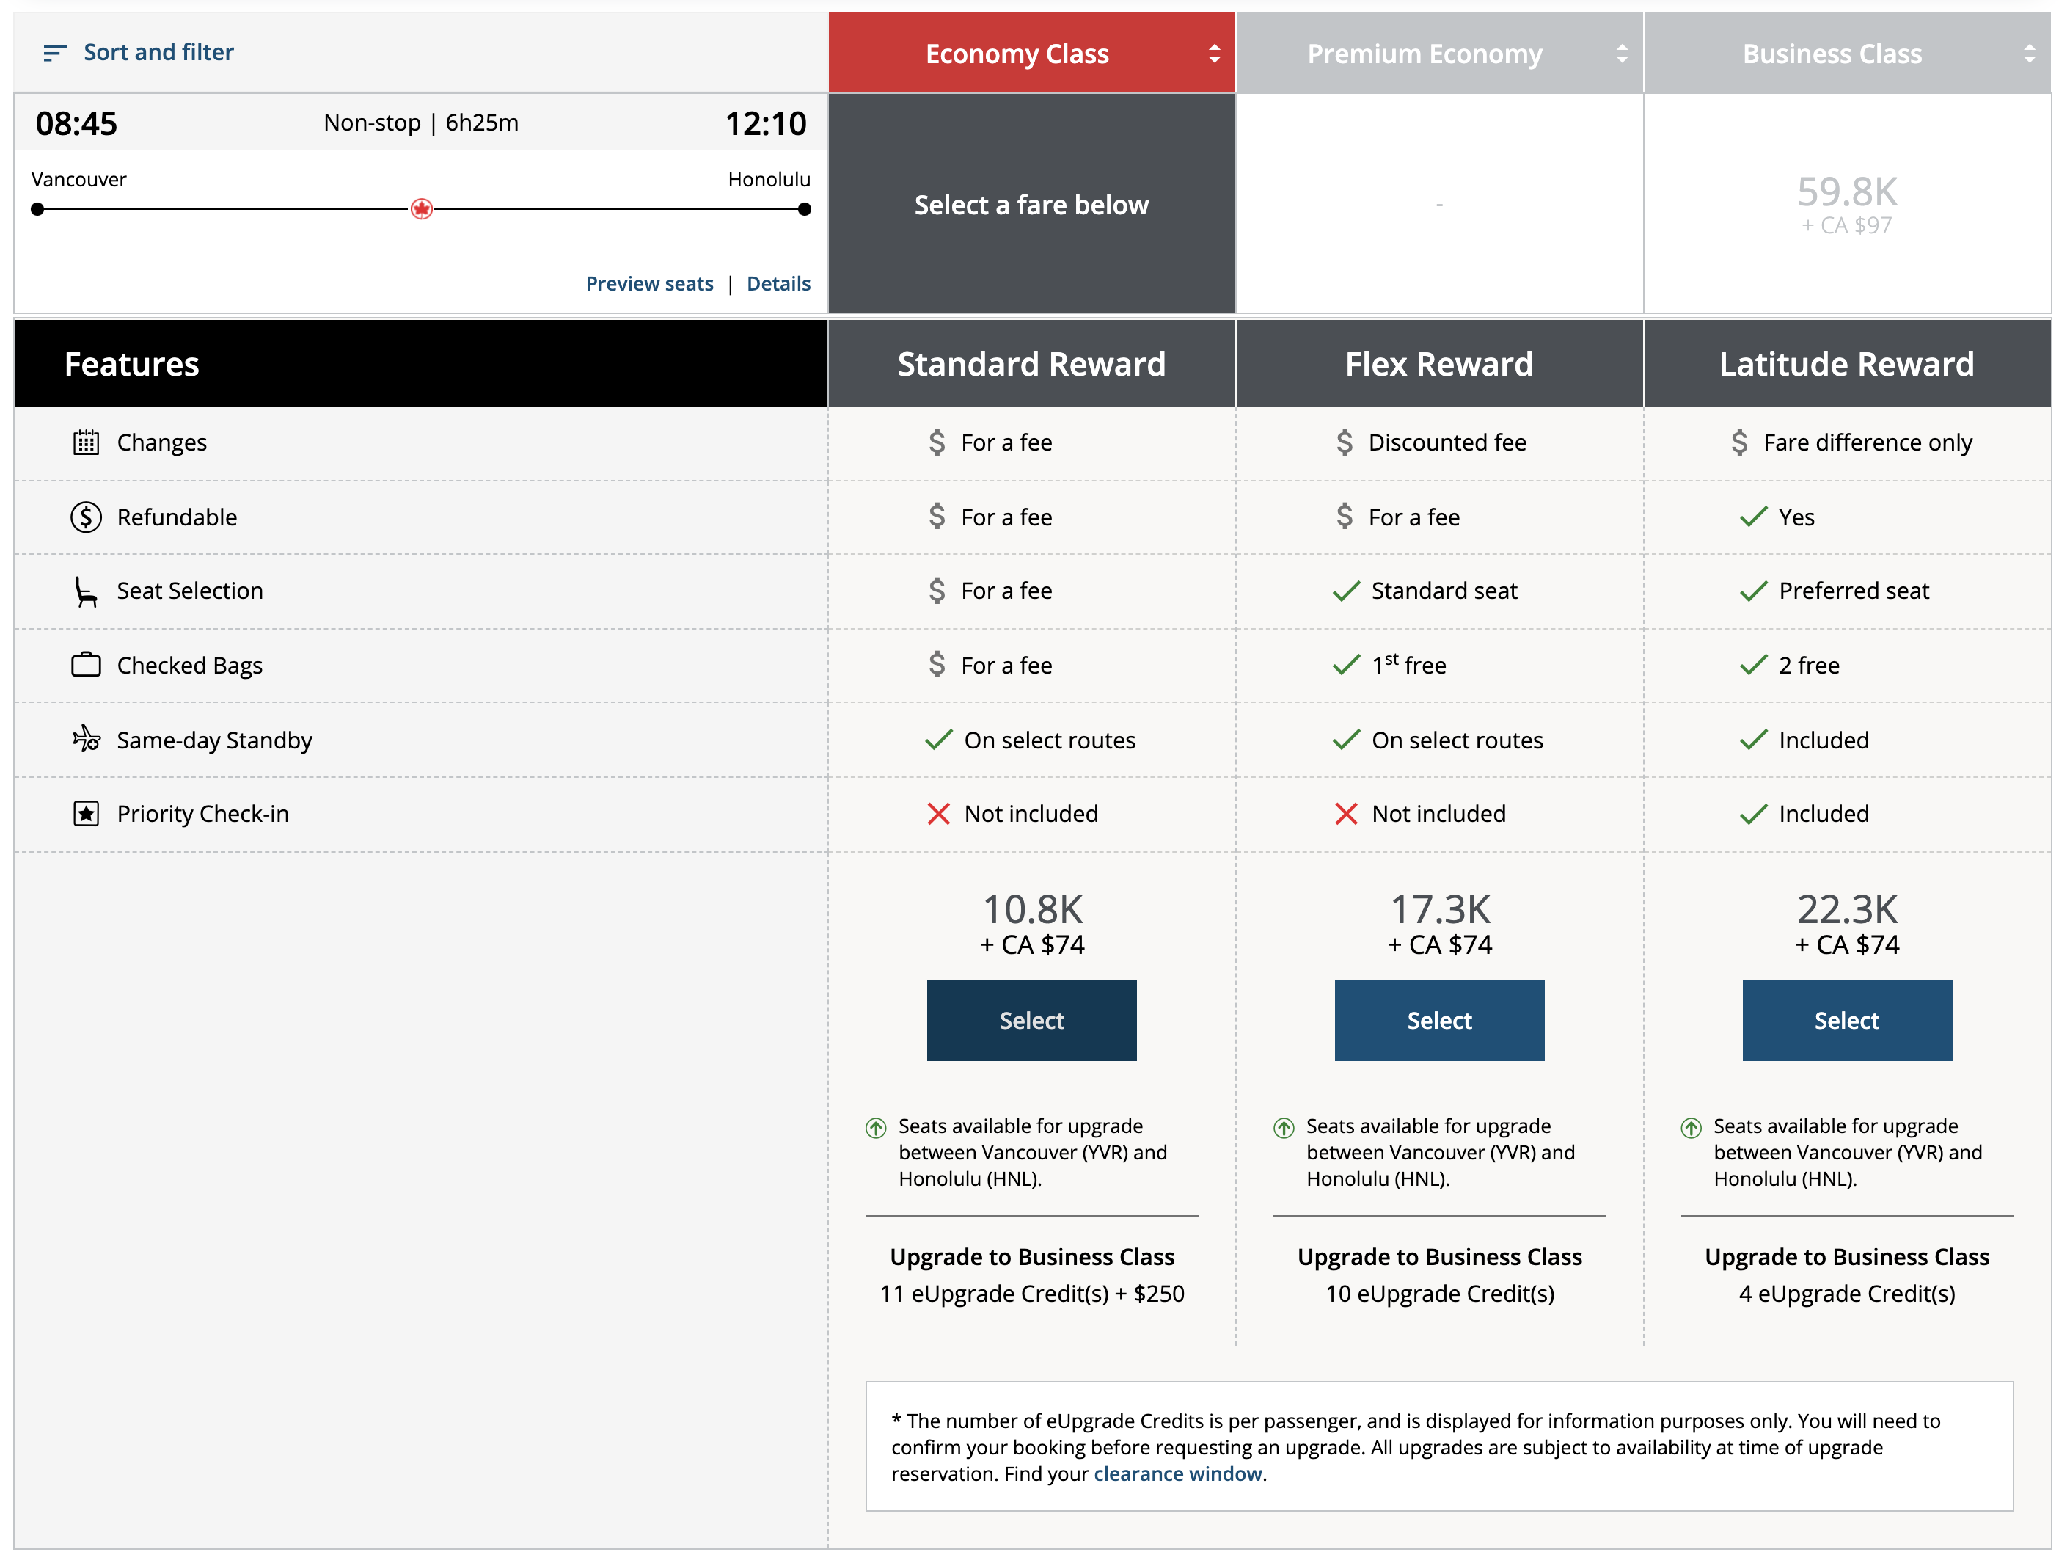Viewport: 2070px width, 1563px height.
Task: Click Latitude Reward upgrade arrow icon
Action: pos(1691,1128)
